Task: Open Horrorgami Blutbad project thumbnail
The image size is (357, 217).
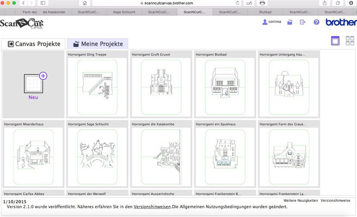Action: click(225, 87)
